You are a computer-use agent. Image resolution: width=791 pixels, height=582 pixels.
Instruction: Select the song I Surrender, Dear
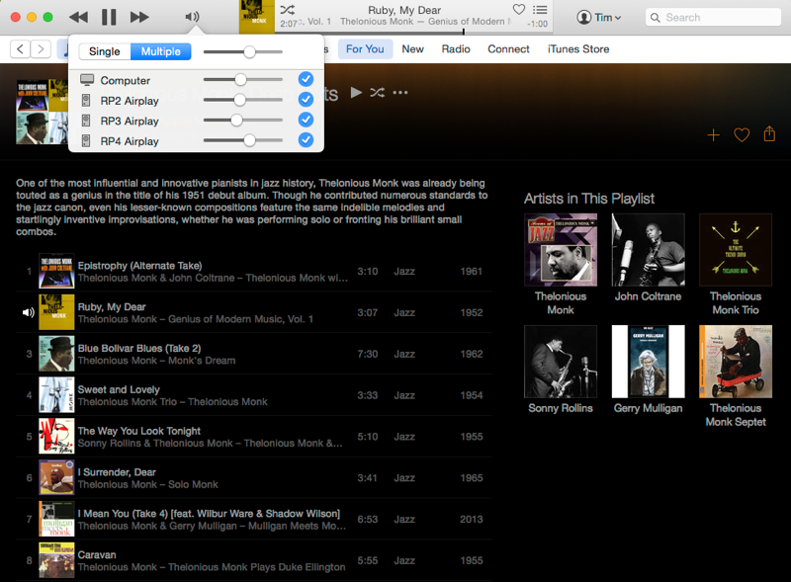pos(254,478)
